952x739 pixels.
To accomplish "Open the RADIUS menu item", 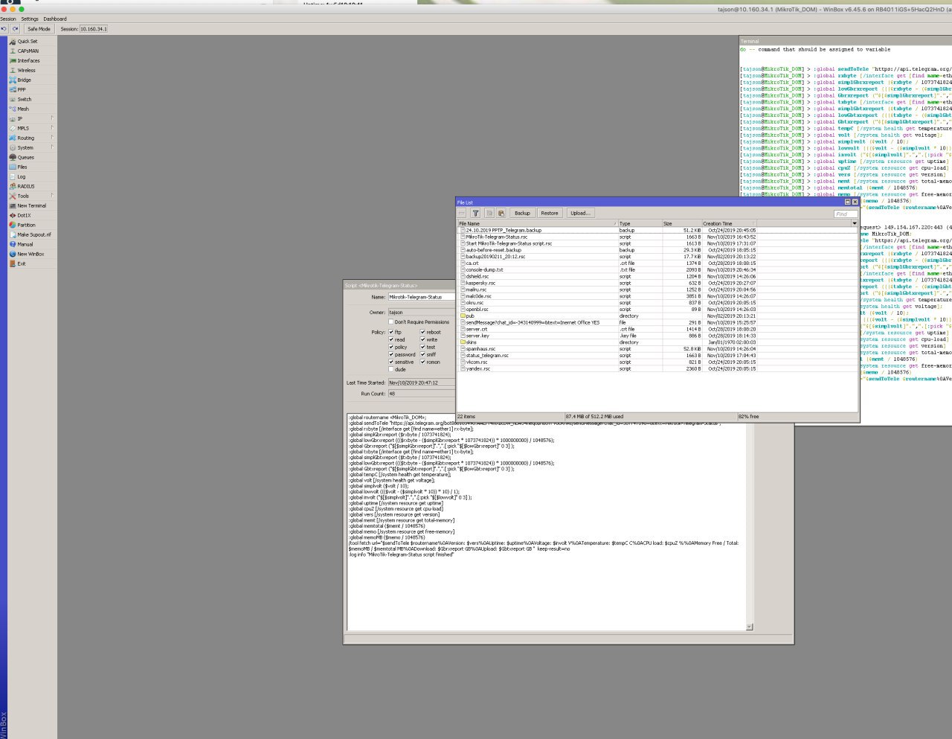I will coord(26,187).
